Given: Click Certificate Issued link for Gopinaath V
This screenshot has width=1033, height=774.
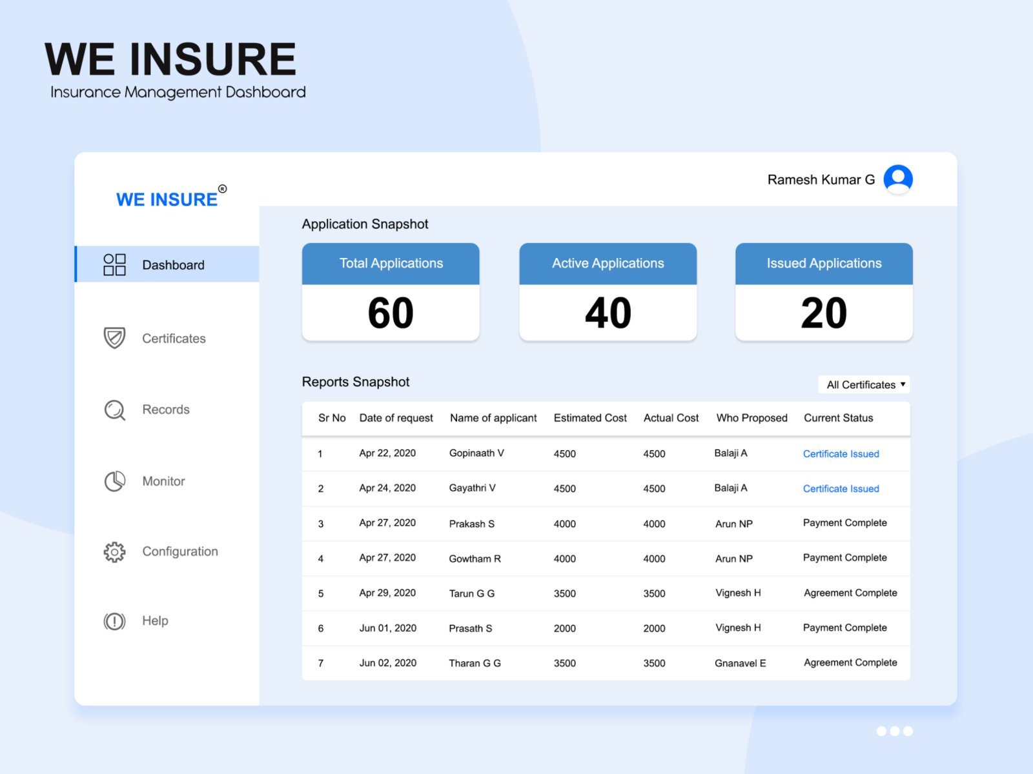Looking at the screenshot, I should [x=841, y=453].
